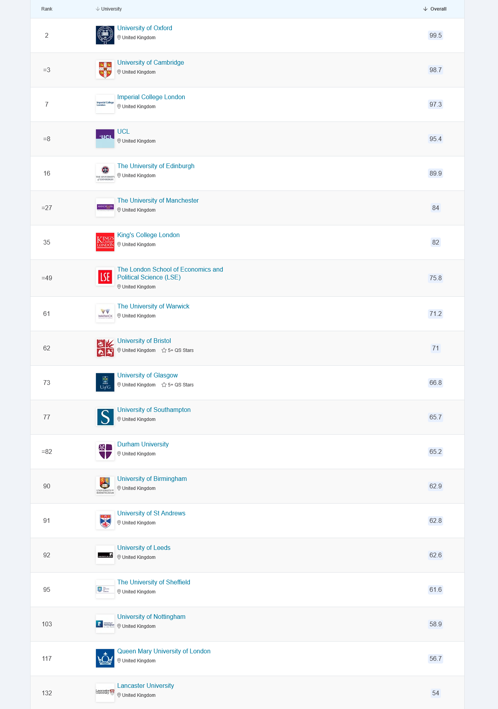Click Bristol's 5+ QS Stars badge
The width and height of the screenshot is (498, 709).
[x=178, y=350]
